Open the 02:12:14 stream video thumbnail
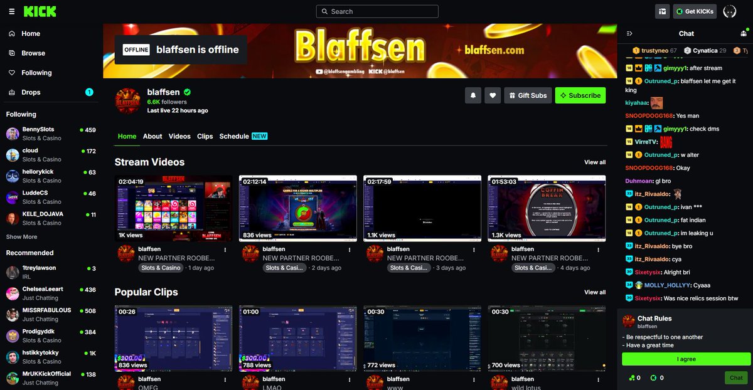Image resolution: width=753 pixels, height=390 pixels. click(x=298, y=208)
